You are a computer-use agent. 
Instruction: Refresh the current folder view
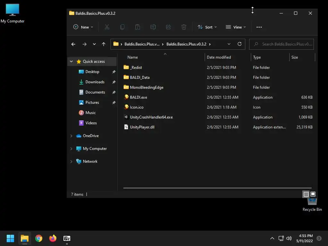240,44
